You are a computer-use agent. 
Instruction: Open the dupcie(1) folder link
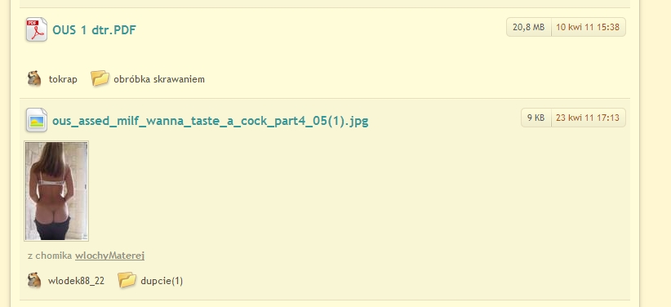pyautogui.click(x=162, y=282)
